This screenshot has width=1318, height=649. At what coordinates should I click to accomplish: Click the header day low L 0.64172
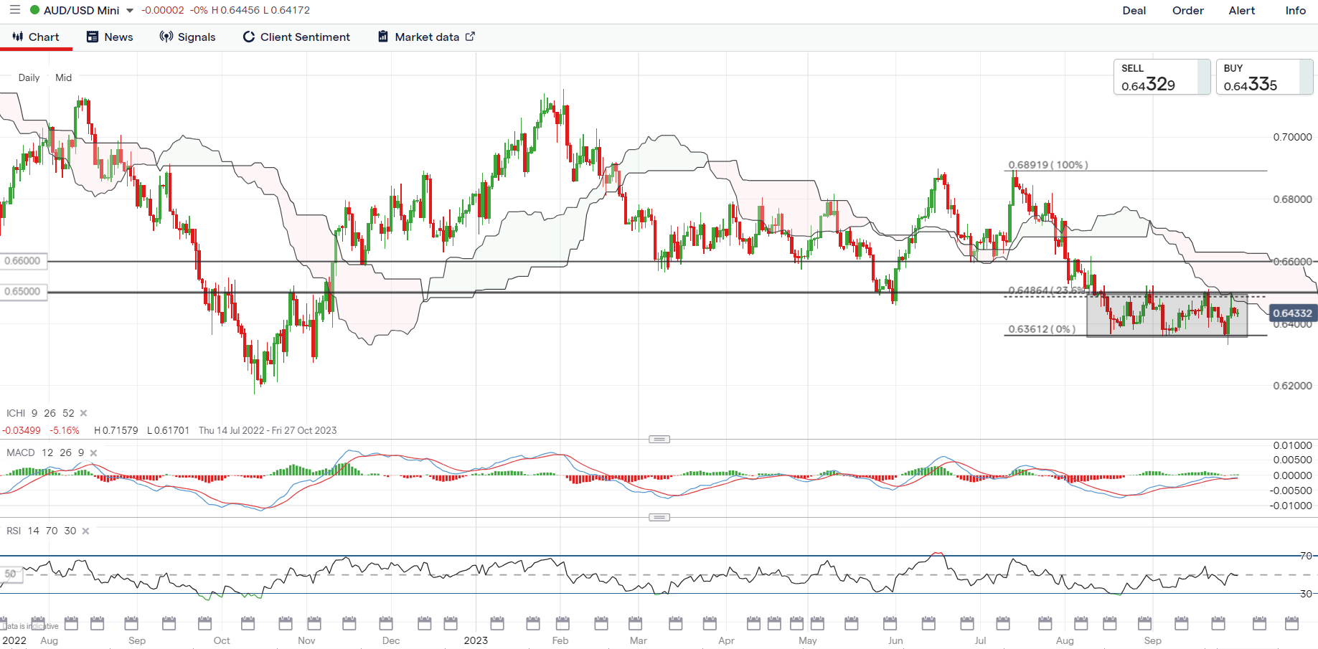click(x=287, y=11)
